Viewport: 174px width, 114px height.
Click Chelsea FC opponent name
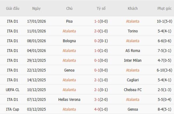point(133,90)
